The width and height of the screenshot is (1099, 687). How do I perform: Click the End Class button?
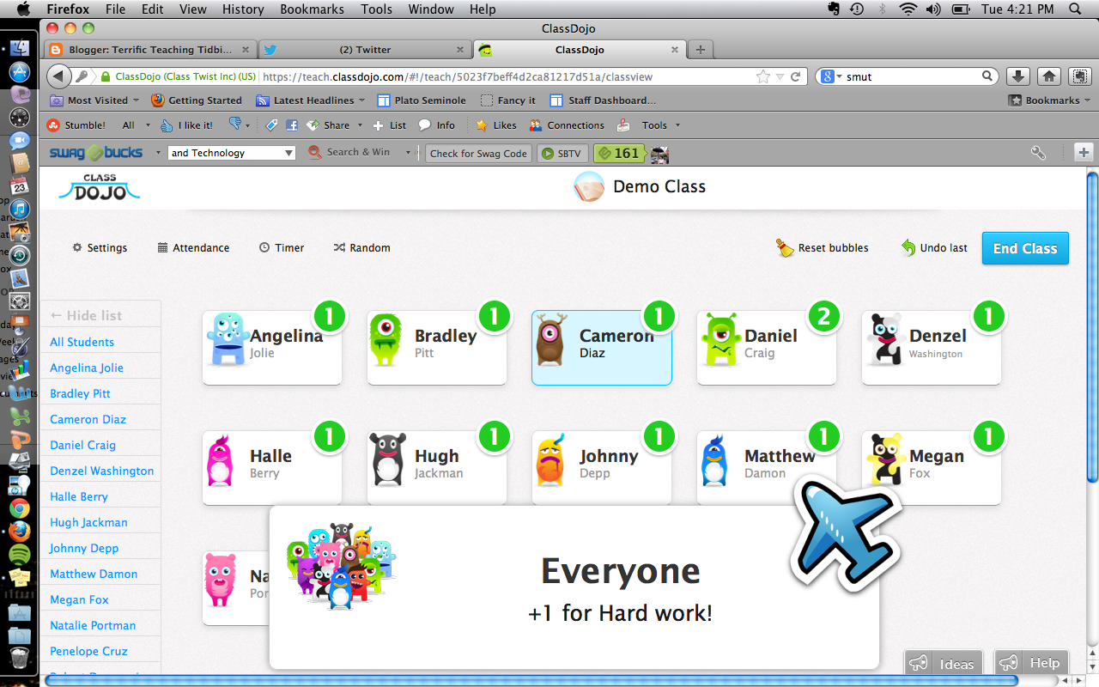click(x=1025, y=248)
